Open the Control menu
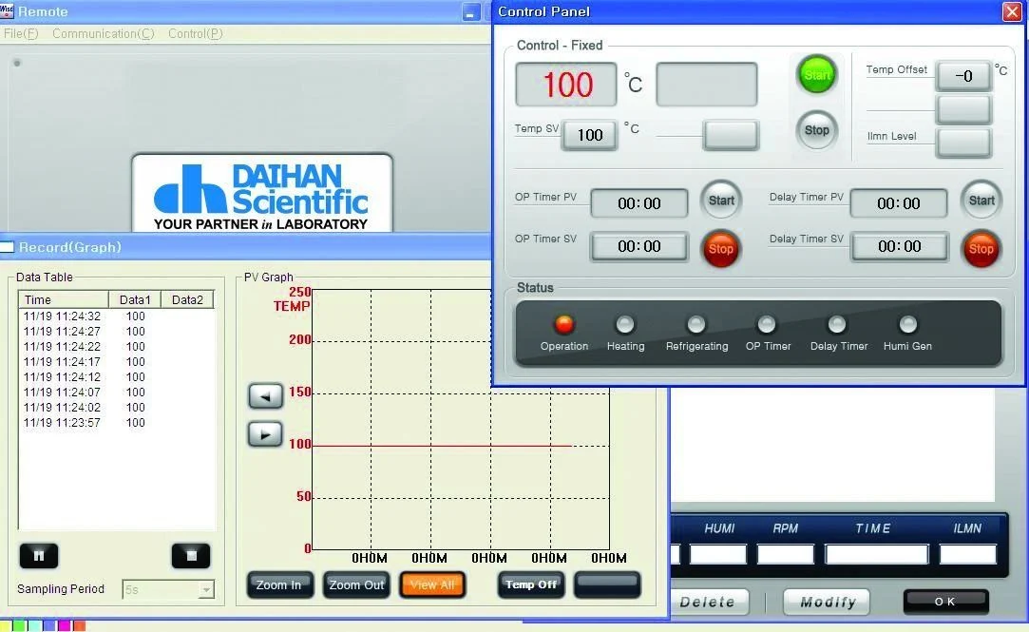This screenshot has height=632, width=1029. point(195,33)
